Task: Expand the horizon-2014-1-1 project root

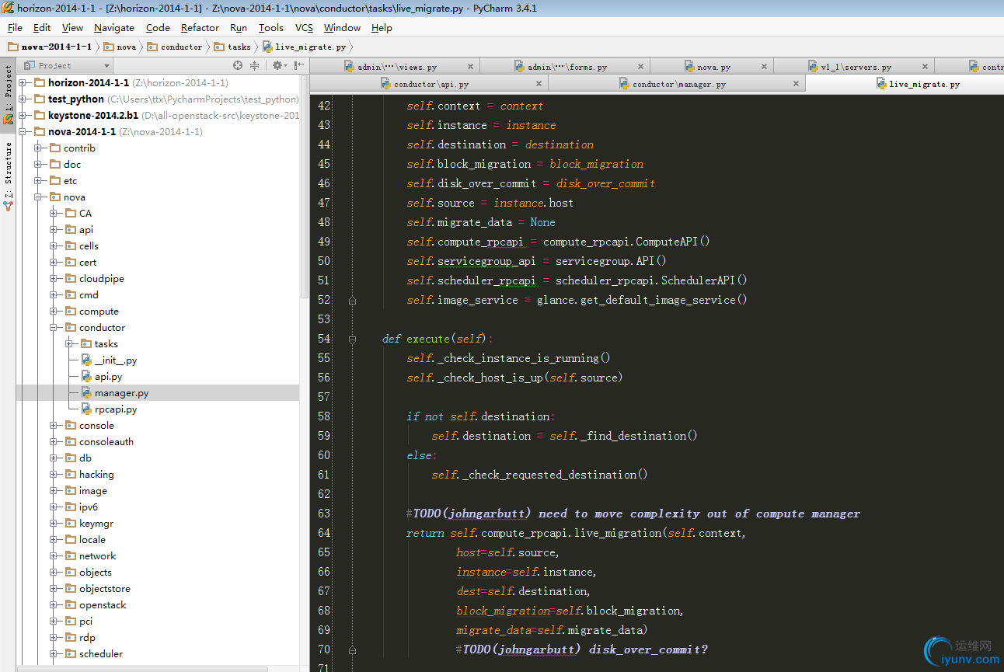Action: pyautogui.click(x=23, y=83)
